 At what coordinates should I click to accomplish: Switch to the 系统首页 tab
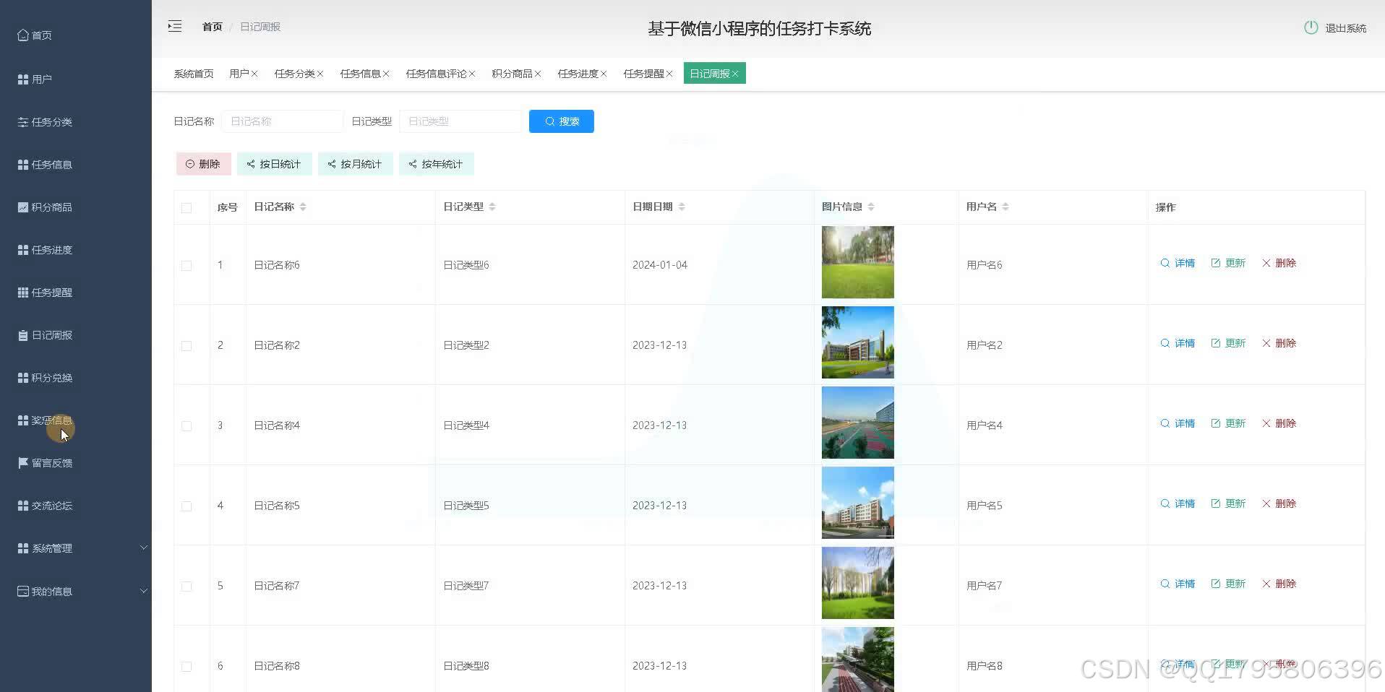(194, 74)
